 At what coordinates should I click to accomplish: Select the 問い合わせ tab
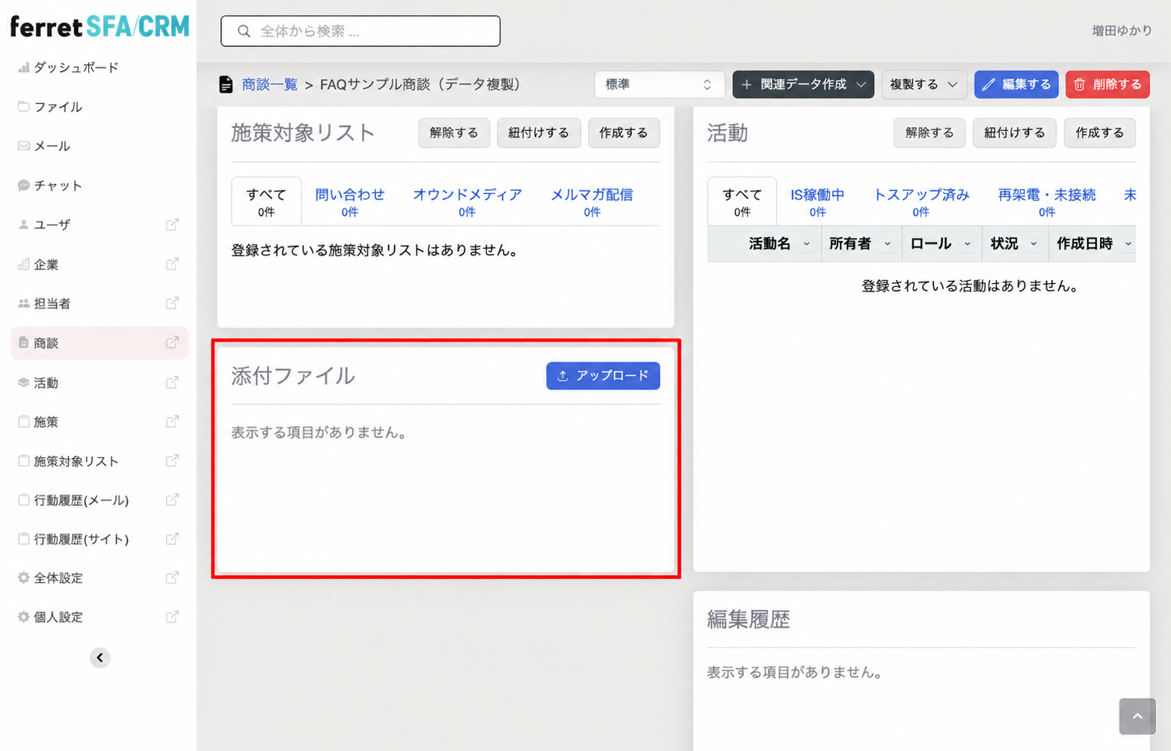tap(350, 202)
